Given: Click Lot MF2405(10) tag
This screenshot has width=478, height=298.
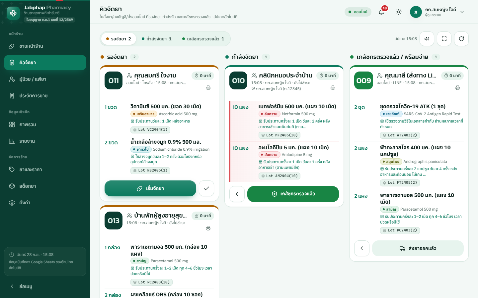Looking at the screenshot, I should (x=279, y=135).
